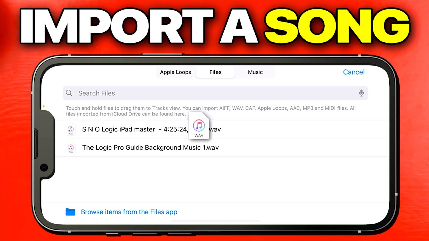429x241 pixels.
Task: Focus the Search Files field
Action: coord(215,93)
